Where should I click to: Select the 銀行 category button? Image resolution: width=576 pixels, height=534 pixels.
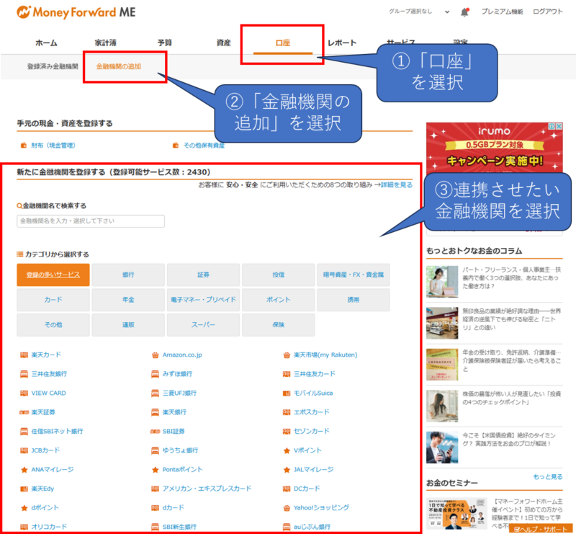coord(128,275)
